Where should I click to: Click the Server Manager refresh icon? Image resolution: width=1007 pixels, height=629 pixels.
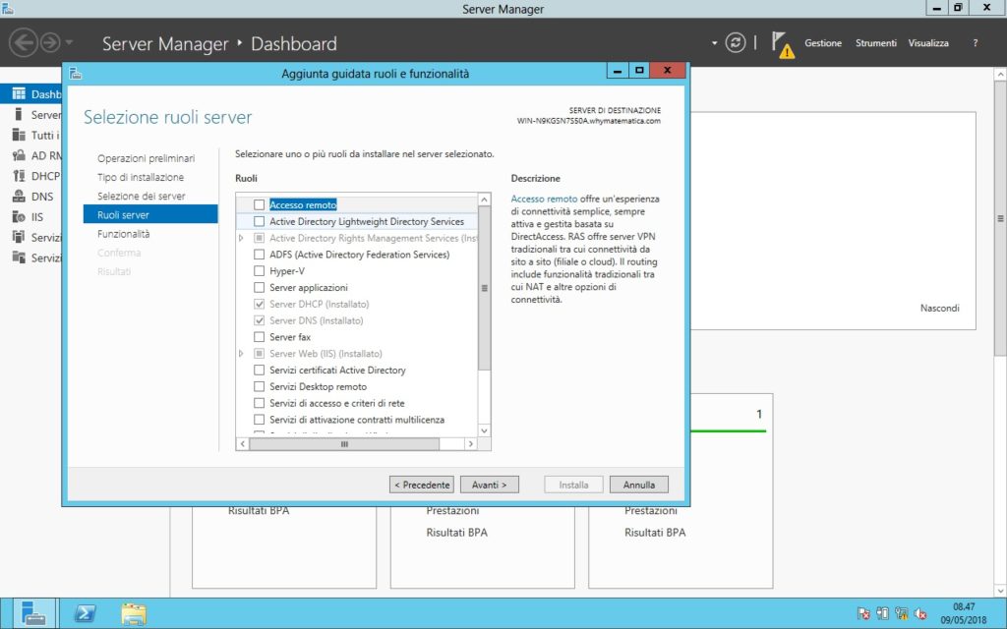(735, 43)
